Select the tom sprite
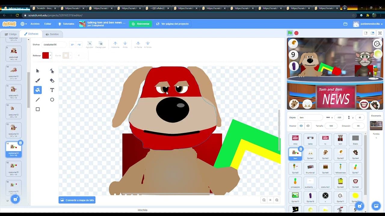This screenshot has width=385, height=216. [340, 139]
